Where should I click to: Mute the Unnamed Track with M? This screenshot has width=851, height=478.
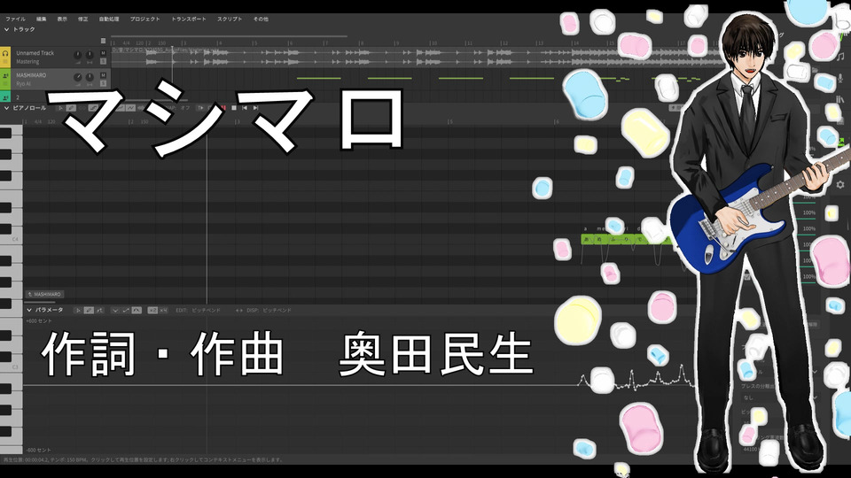click(x=103, y=53)
